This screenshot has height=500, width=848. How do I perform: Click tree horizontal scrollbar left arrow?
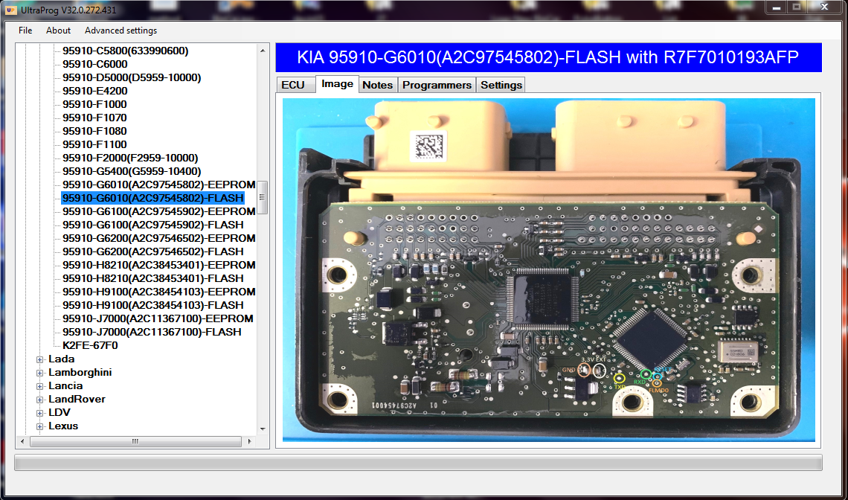click(22, 441)
